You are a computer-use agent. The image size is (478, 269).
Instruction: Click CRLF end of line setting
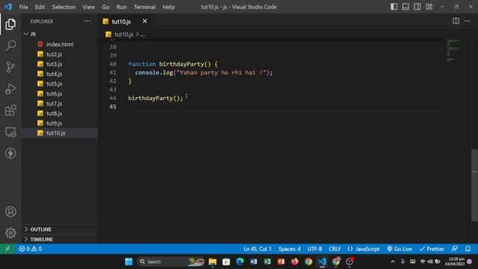coord(335,249)
